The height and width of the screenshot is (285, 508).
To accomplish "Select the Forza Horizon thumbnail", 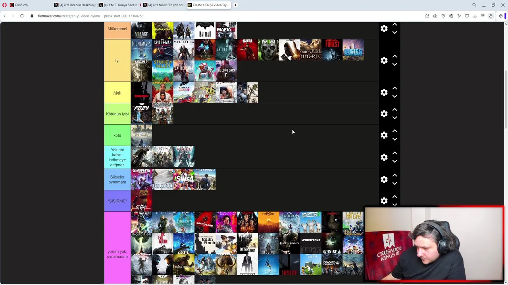I will (184, 92).
